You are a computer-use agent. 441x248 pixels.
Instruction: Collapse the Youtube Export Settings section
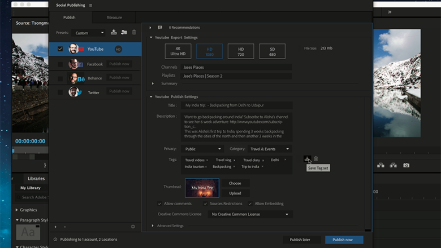151,37
